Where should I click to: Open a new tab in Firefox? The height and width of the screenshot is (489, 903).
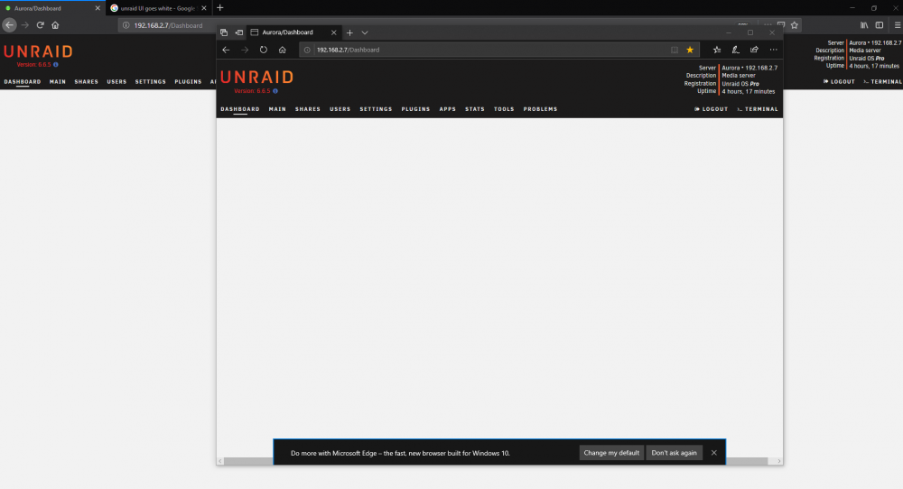coord(220,8)
